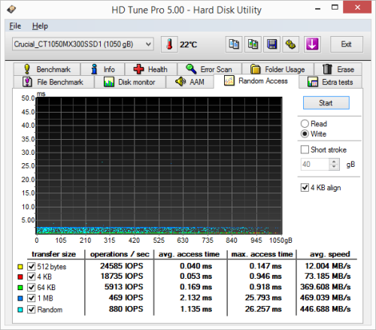Open the Health tab with red cross
The width and height of the screenshot is (376, 330).
click(150, 69)
